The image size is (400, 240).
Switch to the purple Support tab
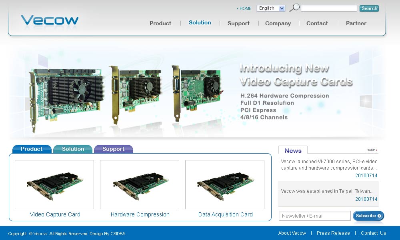click(x=113, y=149)
